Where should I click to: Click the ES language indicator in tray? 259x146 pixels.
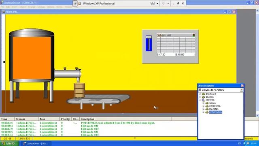pos(239,143)
